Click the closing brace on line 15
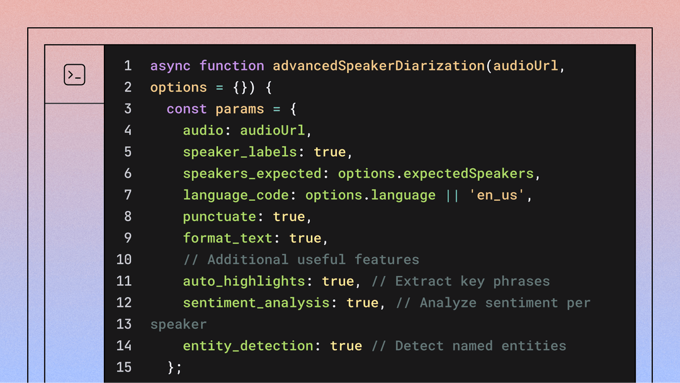 (170, 367)
